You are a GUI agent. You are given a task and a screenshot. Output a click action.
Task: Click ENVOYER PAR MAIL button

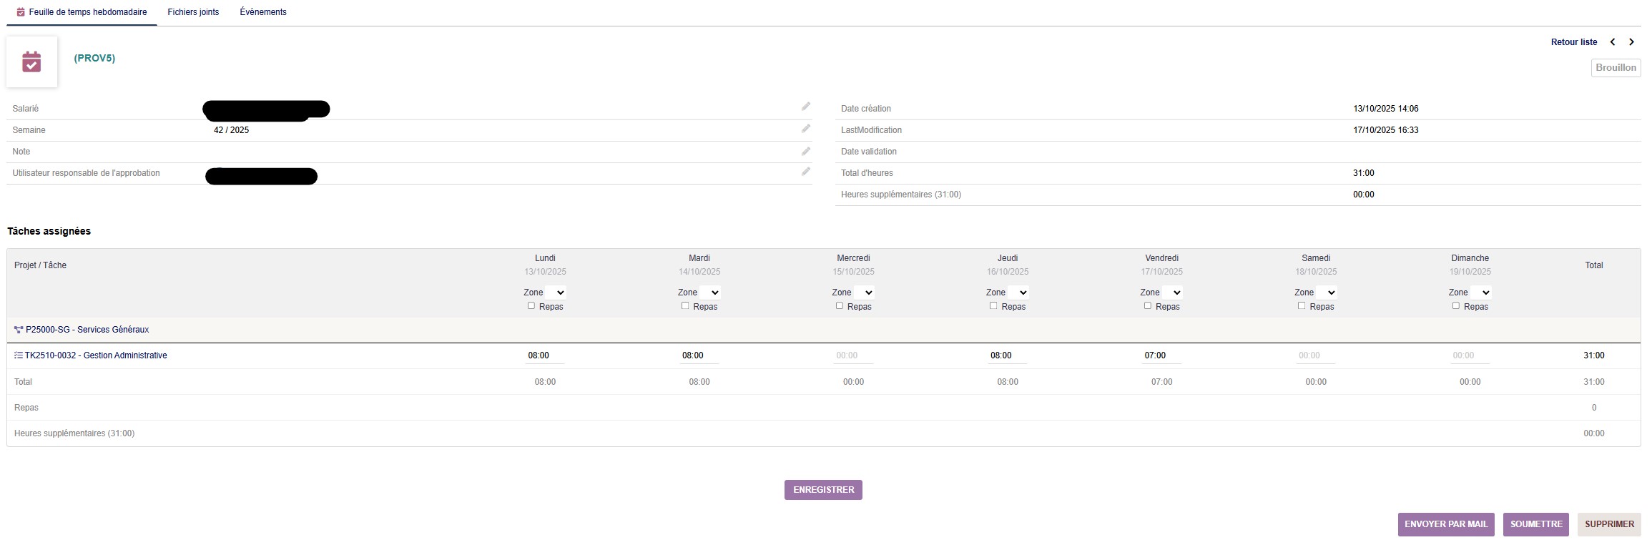pos(1446,524)
